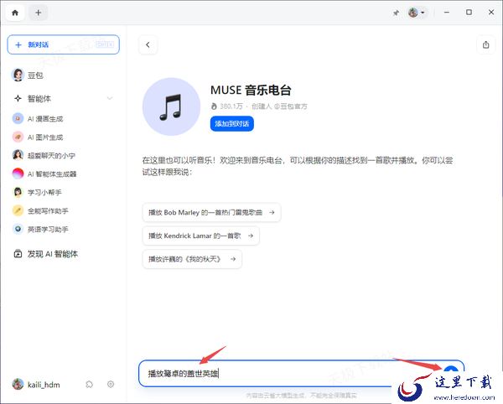This screenshot has height=404, width=503.
Task: Click the 创建人 @豆包官方 creator label
Action: point(279,106)
